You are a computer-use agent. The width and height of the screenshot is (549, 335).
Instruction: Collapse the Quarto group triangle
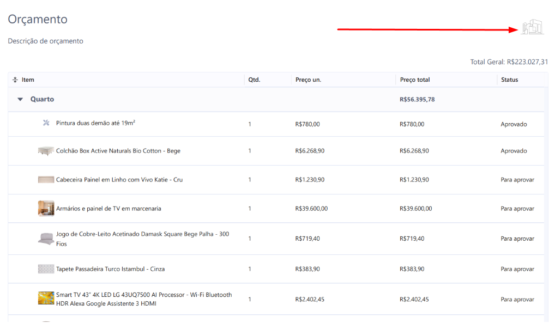pyautogui.click(x=20, y=100)
